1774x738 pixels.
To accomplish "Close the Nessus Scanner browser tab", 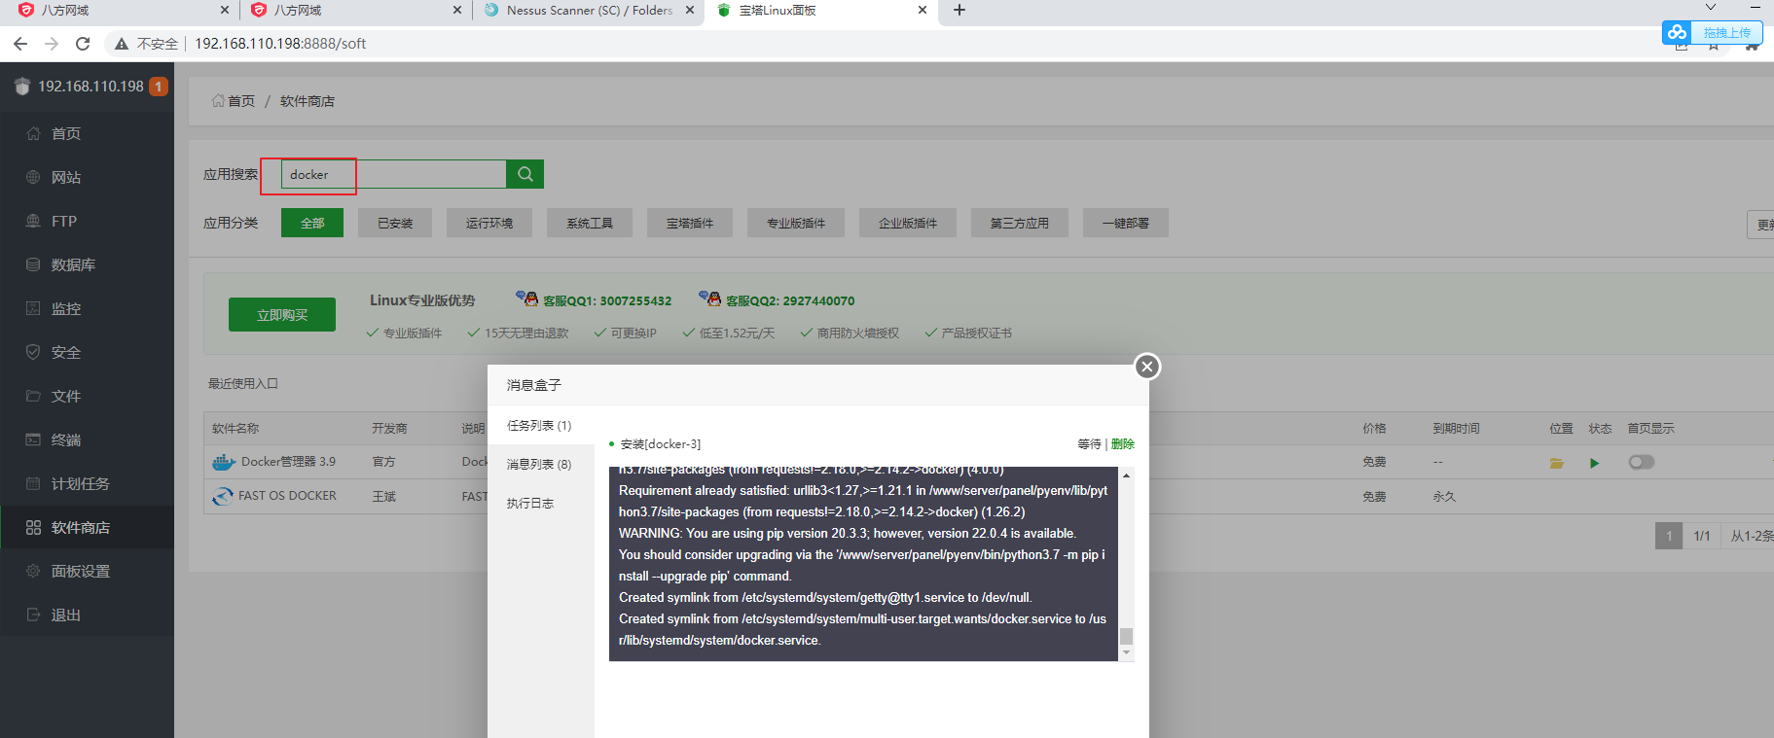I will pyautogui.click(x=690, y=10).
